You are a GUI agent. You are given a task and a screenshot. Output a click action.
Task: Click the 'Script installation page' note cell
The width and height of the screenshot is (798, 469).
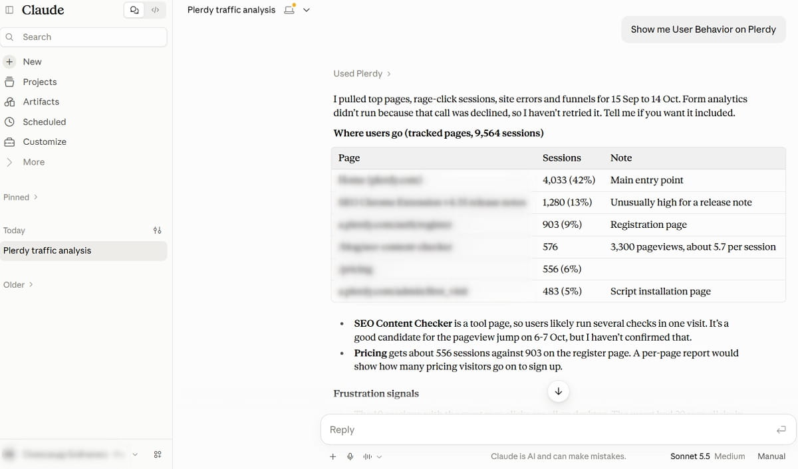coord(660,291)
